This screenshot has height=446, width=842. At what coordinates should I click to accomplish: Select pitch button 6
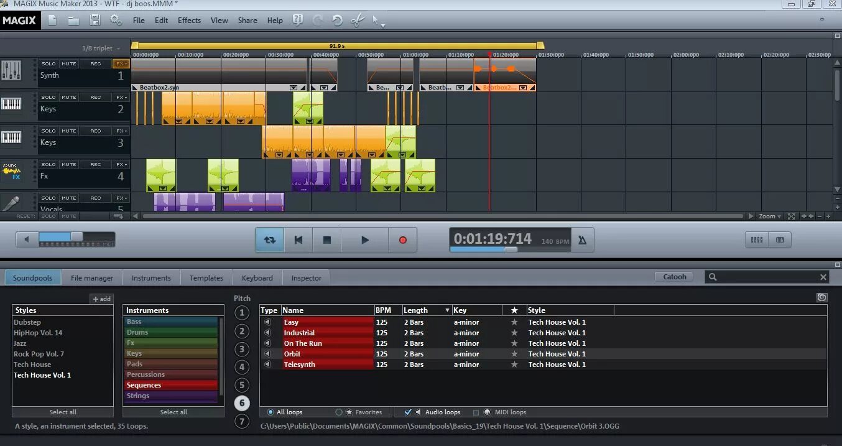(242, 403)
